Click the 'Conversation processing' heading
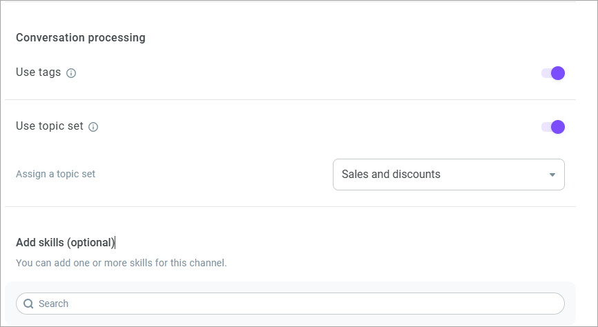The height and width of the screenshot is (327, 598). (81, 38)
